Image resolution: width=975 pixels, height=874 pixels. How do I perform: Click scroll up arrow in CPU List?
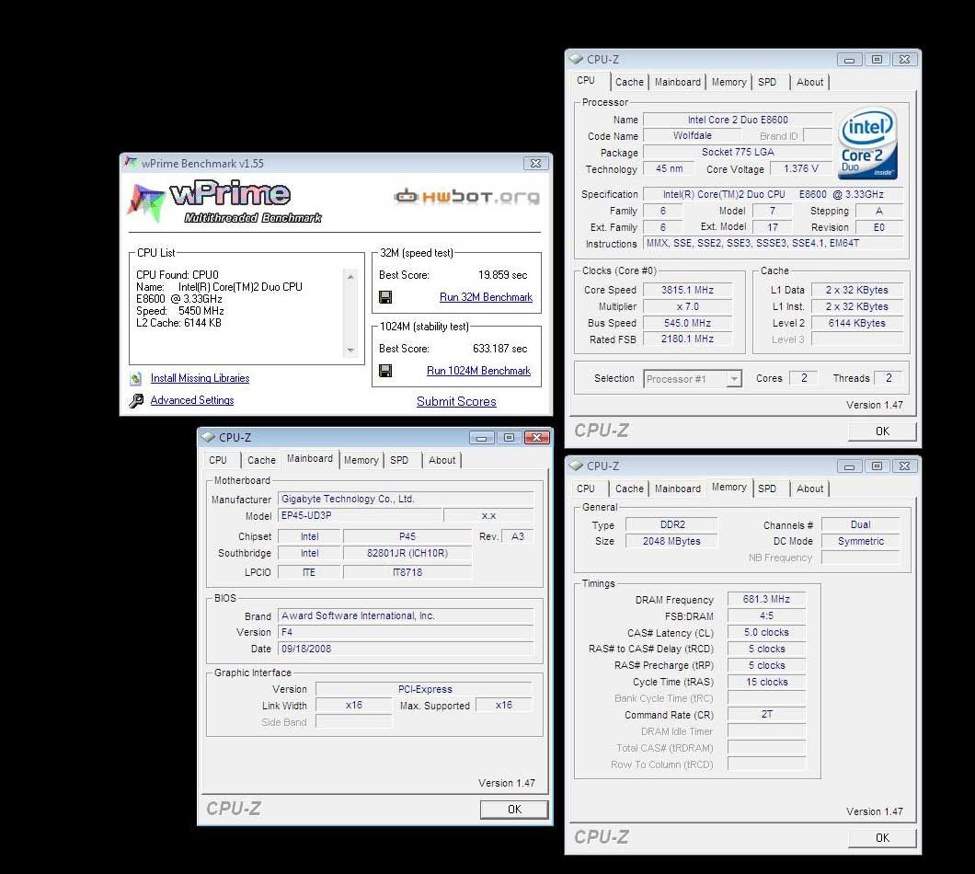[350, 276]
